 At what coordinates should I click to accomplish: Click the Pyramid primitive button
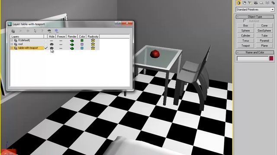point(264,40)
